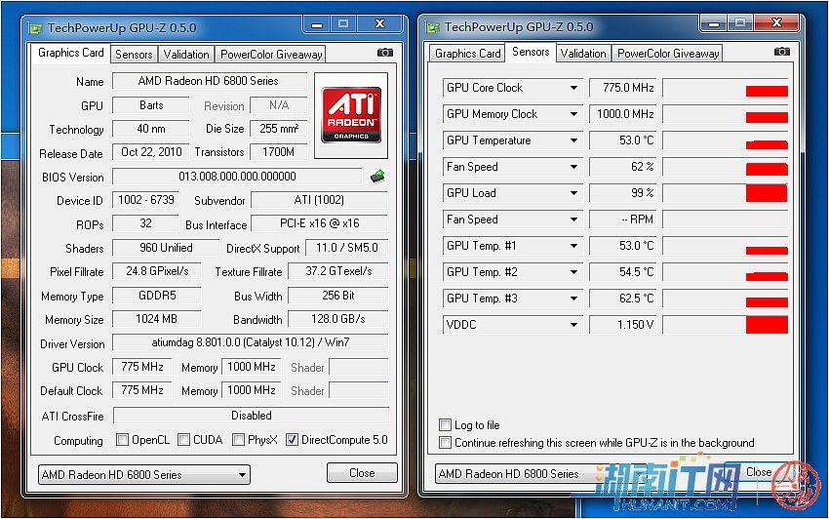Image resolution: width=829 pixels, height=519 pixels.
Task: Open GPU Temp. #2 sensor dropdown
Action: click(x=573, y=272)
